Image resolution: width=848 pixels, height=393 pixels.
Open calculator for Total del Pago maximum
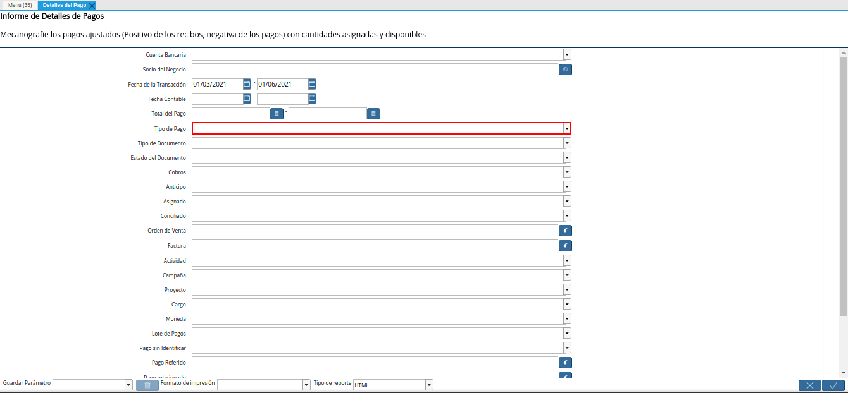tap(373, 114)
